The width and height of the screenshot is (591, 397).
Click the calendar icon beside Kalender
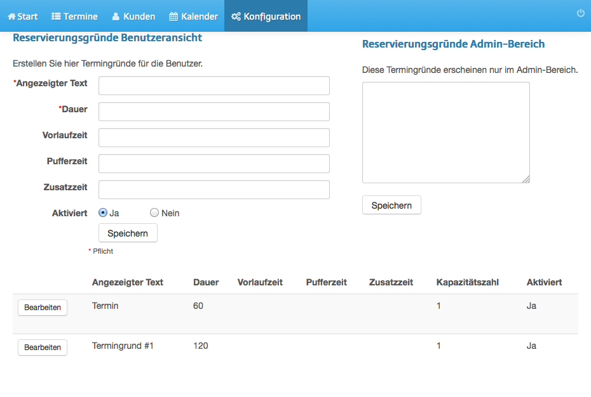(x=173, y=16)
